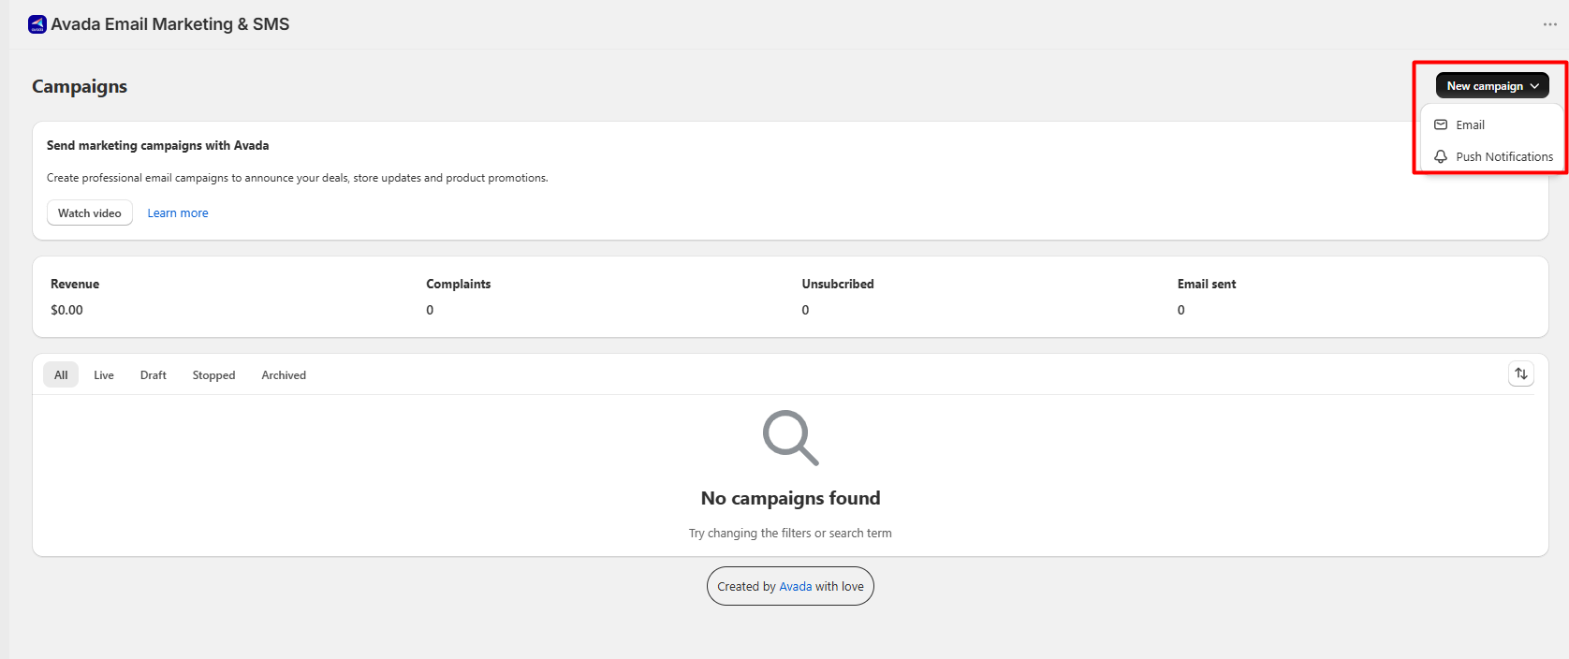
Task: Click the envelope icon beside Email
Action: point(1441,124)
